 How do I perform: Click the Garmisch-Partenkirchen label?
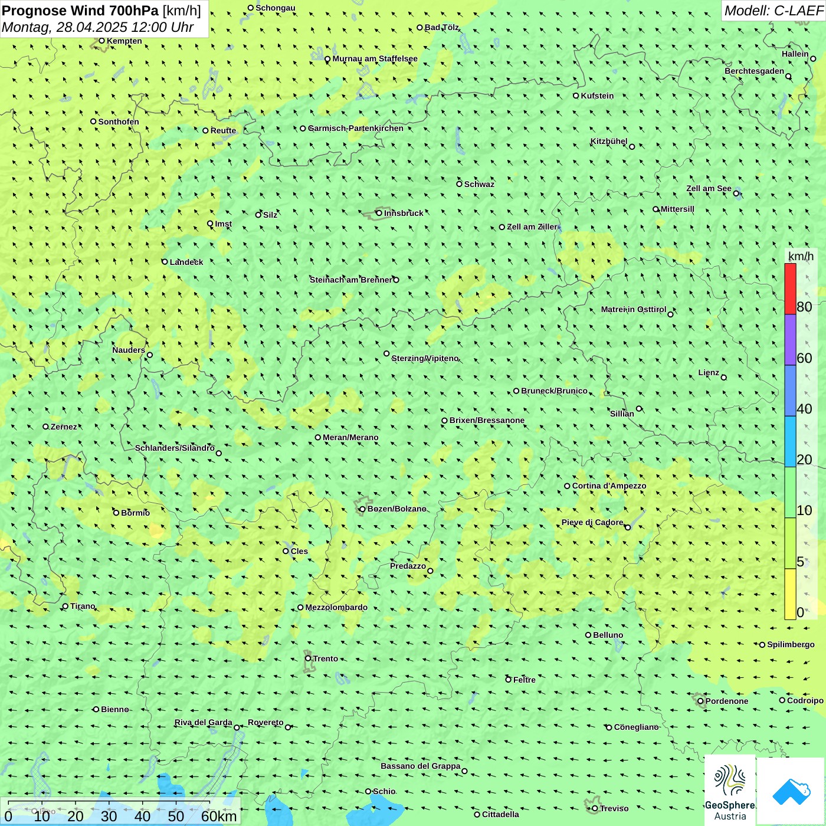(x=356, y=128)
